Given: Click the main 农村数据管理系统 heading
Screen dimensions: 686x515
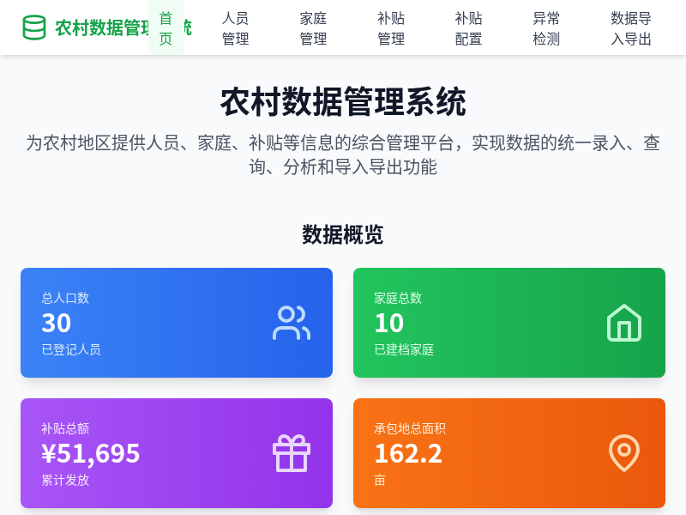Looking at the screenshot, I should click(343, 101).
